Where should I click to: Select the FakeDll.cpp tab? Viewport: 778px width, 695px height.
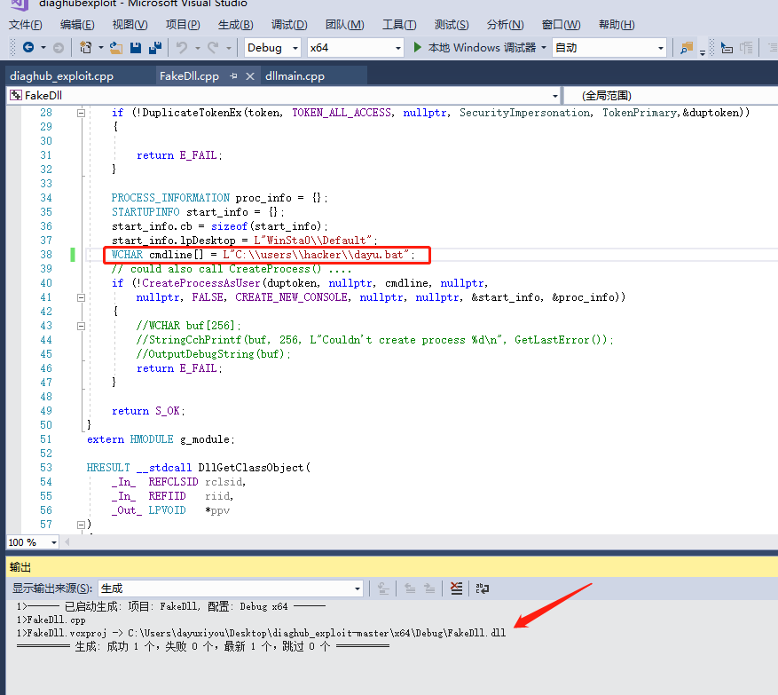coord(189,76)
